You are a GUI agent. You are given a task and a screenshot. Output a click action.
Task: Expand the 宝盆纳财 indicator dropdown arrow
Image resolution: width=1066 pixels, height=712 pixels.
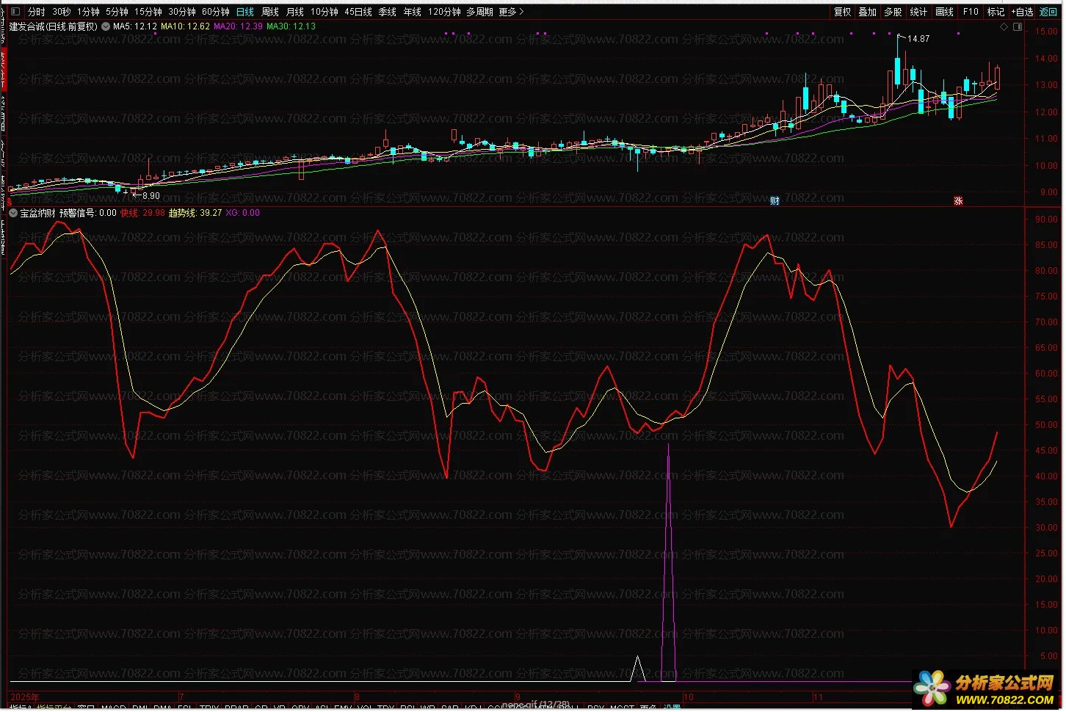pos(13,213)
